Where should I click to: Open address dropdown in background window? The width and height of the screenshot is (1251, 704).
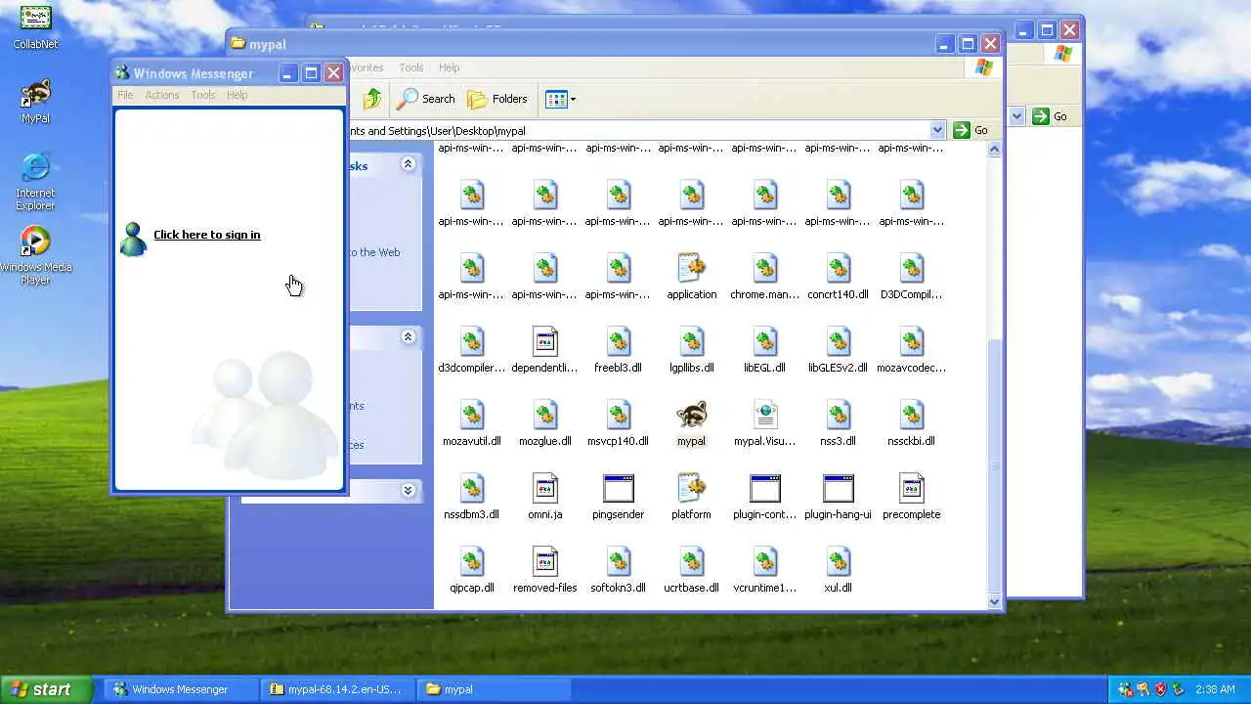pyautogui.click(x=1016, y=116)
